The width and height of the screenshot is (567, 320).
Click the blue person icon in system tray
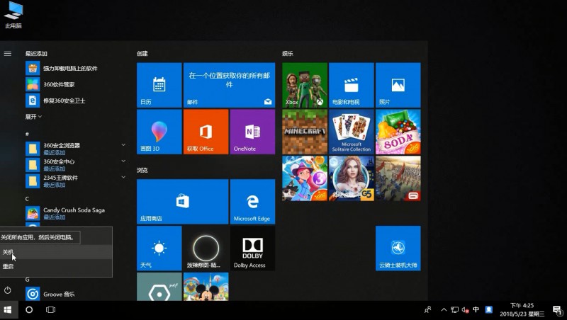(x=489, y=309)
